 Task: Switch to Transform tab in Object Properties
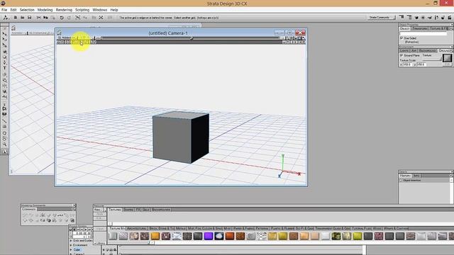[x=420, y=28]
